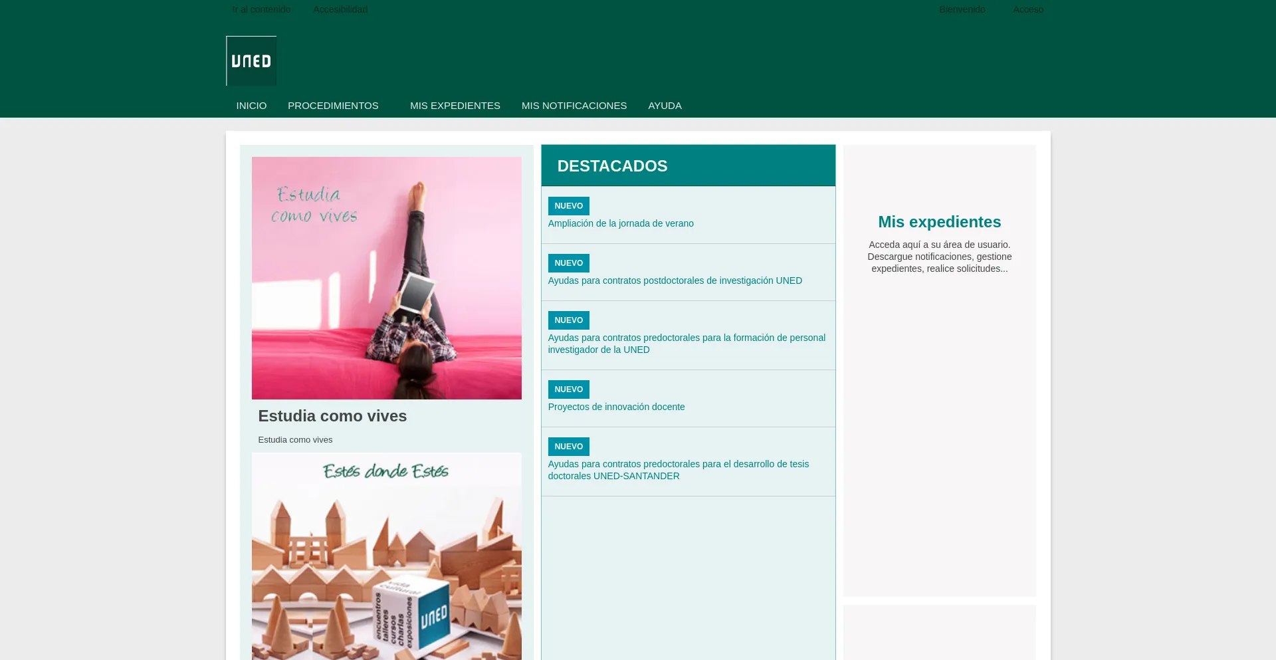Click NUEVO badge above Proyectos de innovación
The height and width of the screenshot is (660, 1276).
click(x=568, y=389)
